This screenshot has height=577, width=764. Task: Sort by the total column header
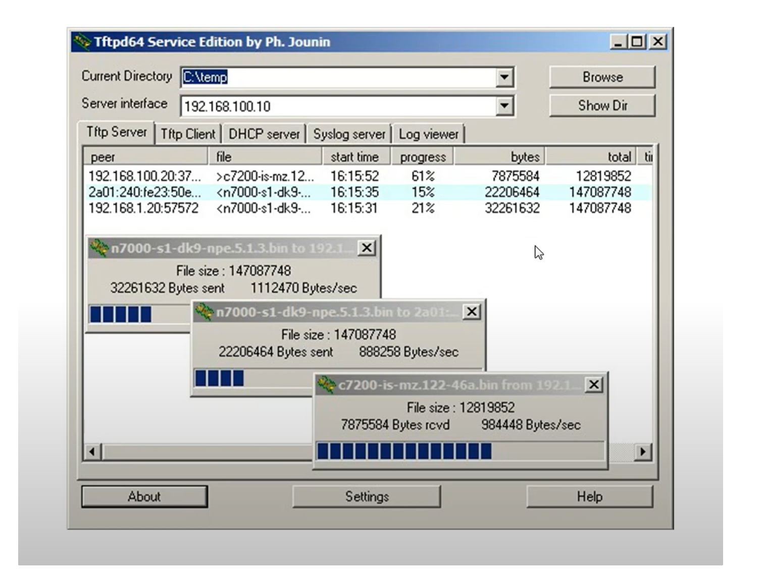(x=591, y=157)
